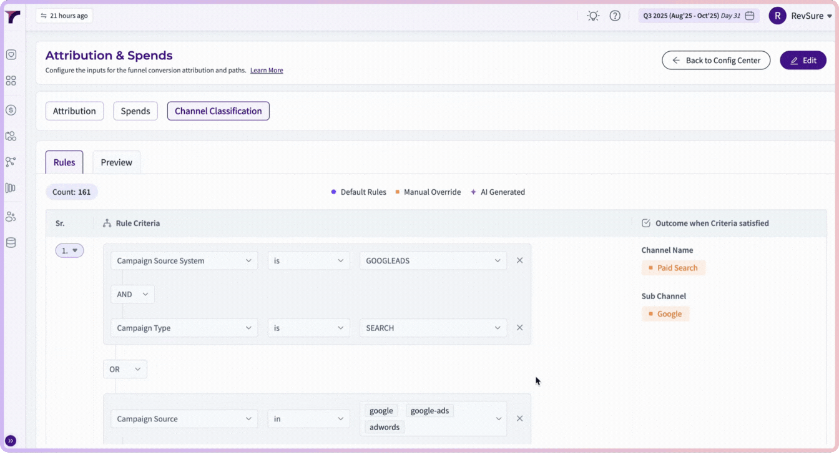
Task: Remove the GOOGLEADS criteria row with X
Action: (519, 260)
